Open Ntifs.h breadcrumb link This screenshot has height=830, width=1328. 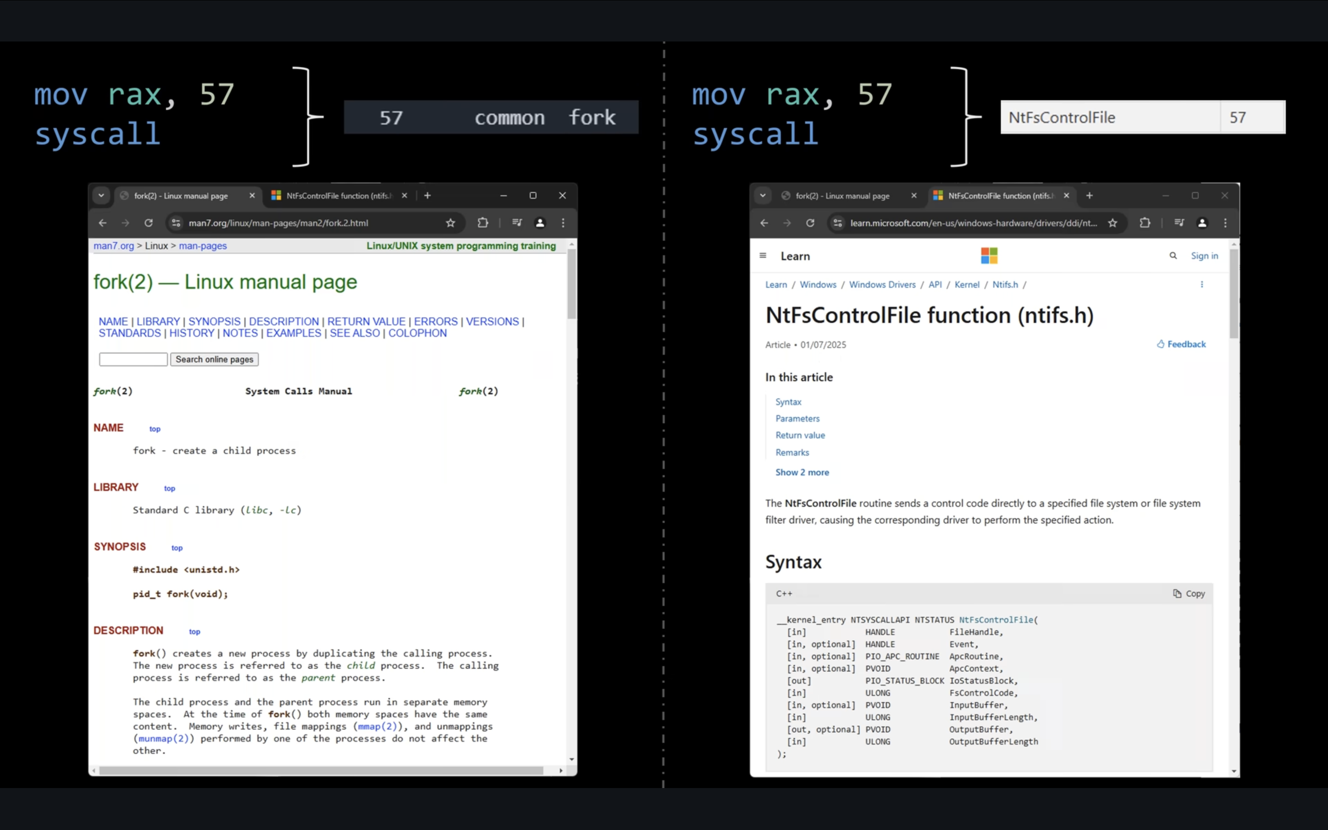click(1005, 285)
